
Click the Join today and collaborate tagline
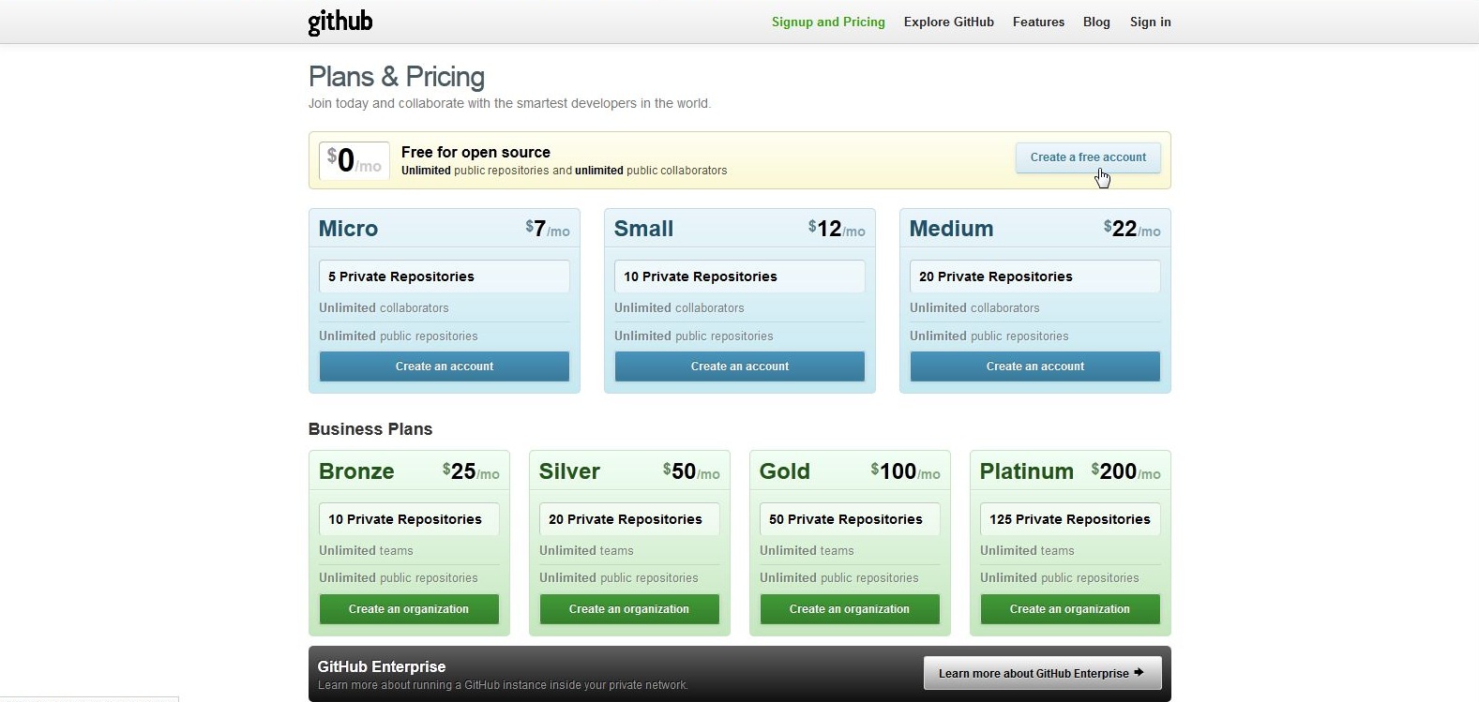pos(509,103)
